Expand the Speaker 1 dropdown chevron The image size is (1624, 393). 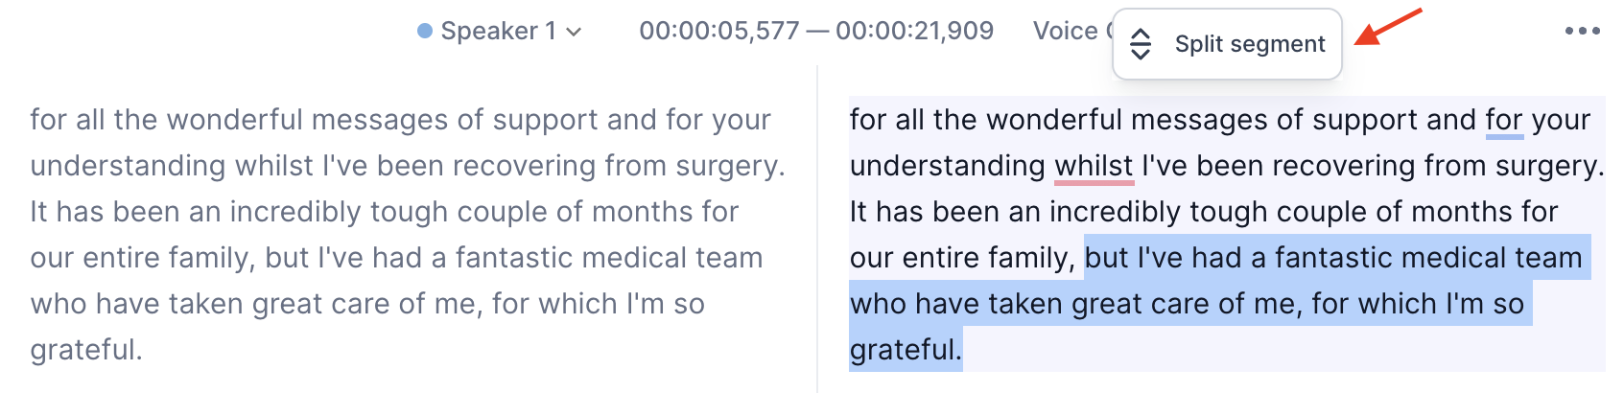(x=574, y=32)
